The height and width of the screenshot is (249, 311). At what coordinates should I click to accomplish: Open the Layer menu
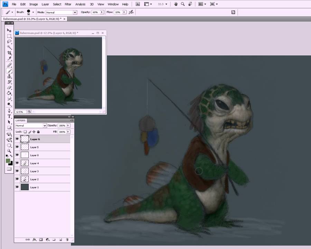45,4
